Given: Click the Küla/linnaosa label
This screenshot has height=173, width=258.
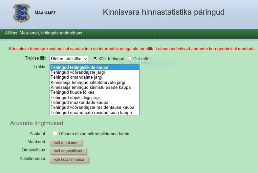Looking at the screenshot, I should tap(33, 159).
